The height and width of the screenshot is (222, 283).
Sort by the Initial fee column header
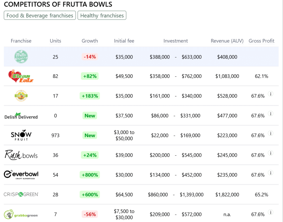coord(124,41)
